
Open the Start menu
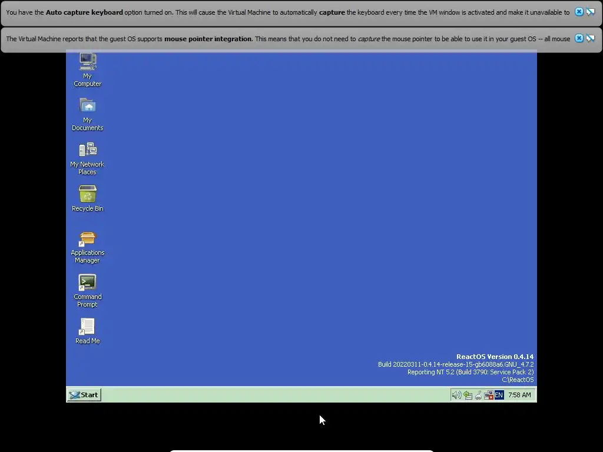click(x=84, y=395)
